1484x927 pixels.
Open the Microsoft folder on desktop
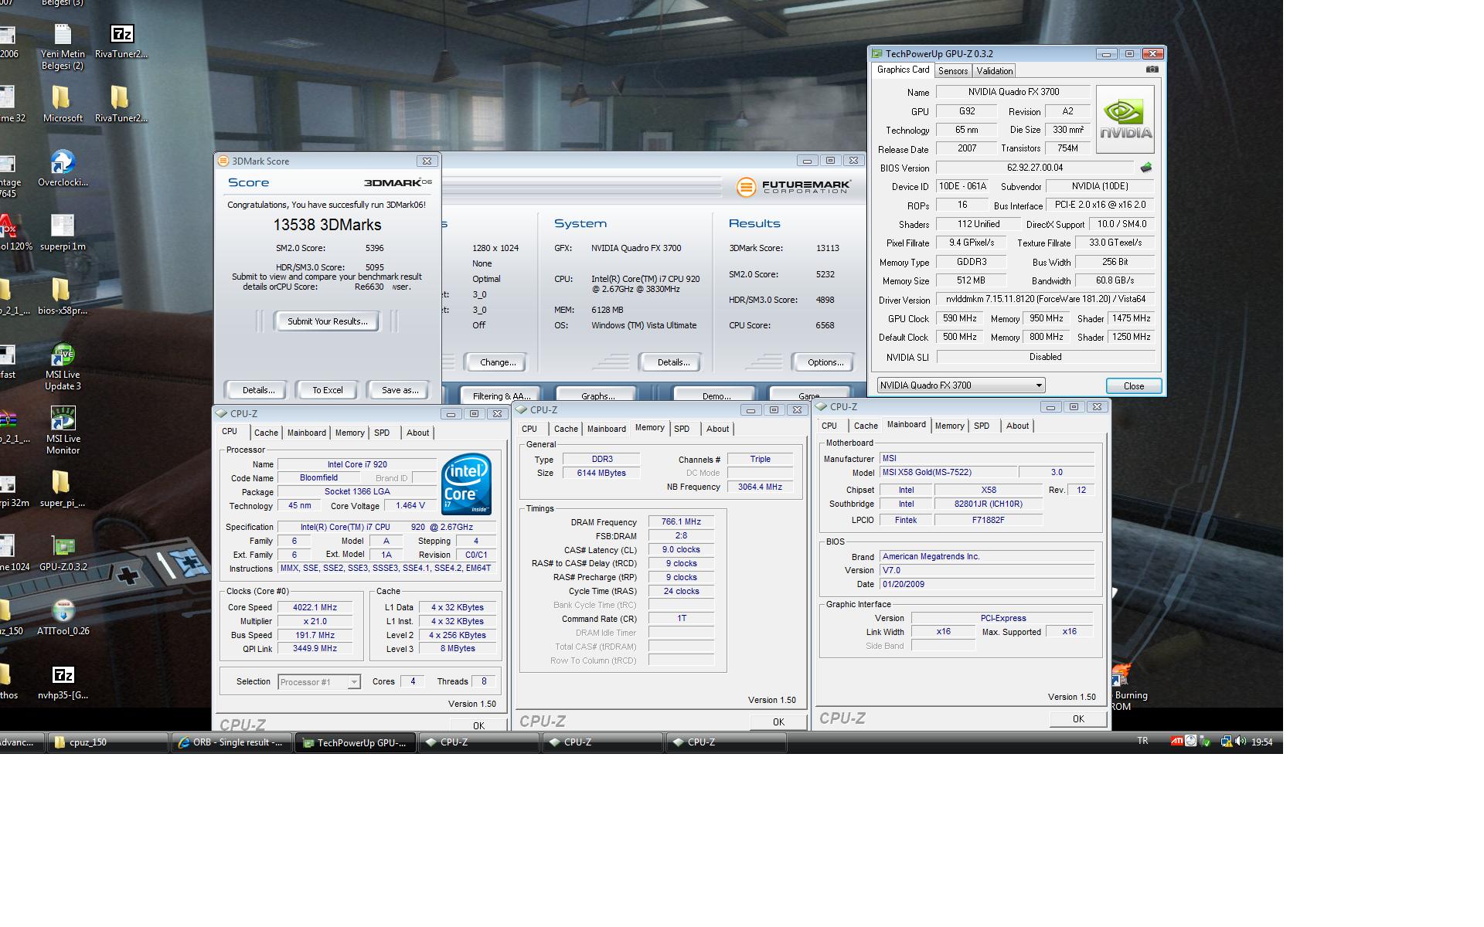pyautogui.click(x=63, y=104)
